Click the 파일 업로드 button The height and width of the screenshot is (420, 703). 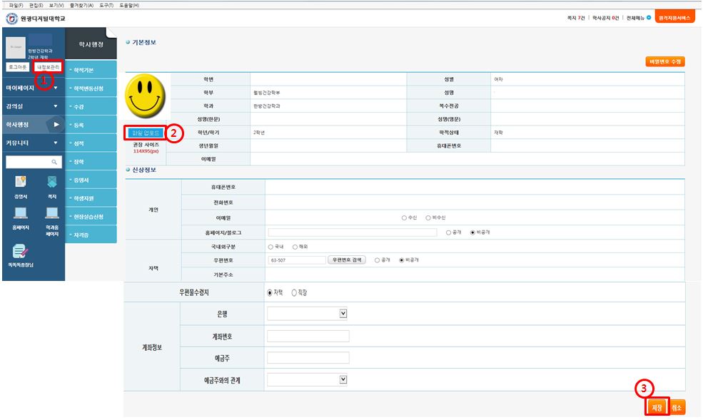click(146, 133)
